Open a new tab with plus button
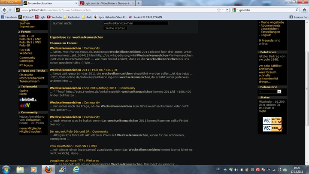309x174 pixels. [139, 3]
